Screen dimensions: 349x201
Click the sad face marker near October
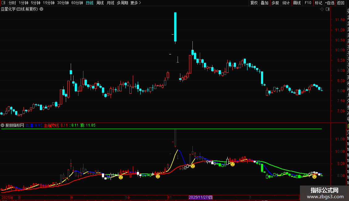click(x=121, y=177)
